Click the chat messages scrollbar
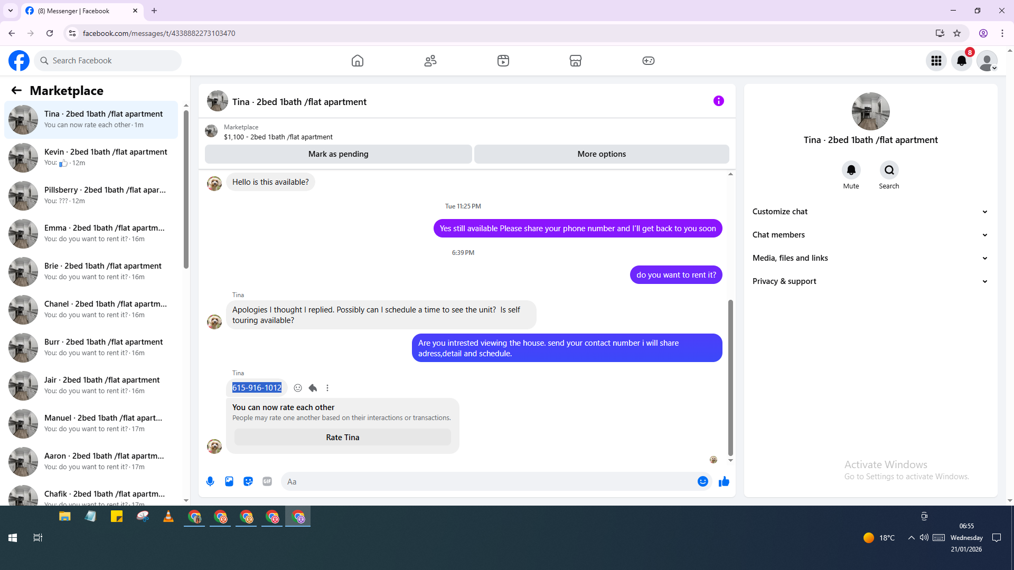This screenshot has height=570, width=1014. pyautogui.click(x=730, y=377)
